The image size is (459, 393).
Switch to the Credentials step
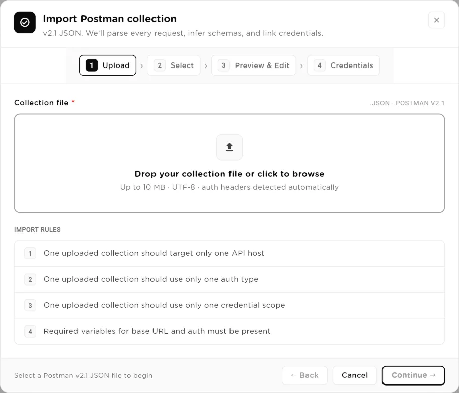click(343, 65)
